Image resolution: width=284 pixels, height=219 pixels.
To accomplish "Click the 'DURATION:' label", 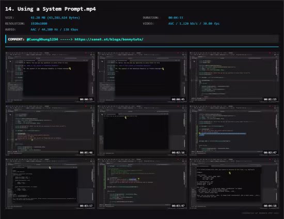I will (151, 18).
